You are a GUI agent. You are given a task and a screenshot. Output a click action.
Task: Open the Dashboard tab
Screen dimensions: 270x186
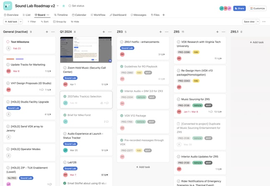pyautogui.click(x=118, y=15)
